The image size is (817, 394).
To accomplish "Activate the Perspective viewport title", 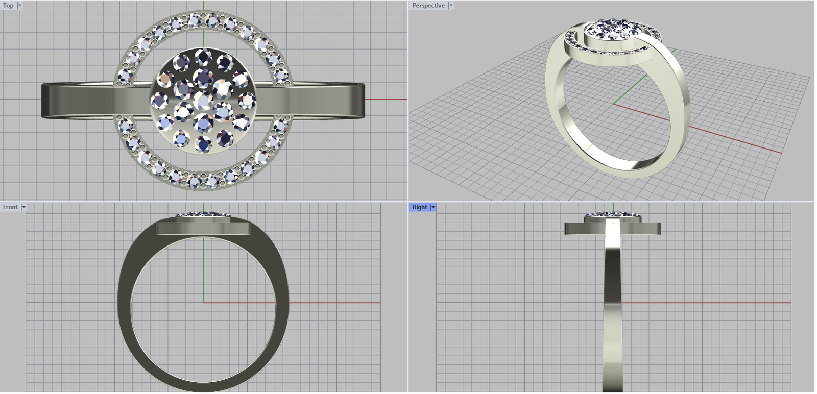I will pyautogui.click(x=428, y=6).
